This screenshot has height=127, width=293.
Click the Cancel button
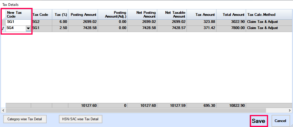[x=280, y=121]
